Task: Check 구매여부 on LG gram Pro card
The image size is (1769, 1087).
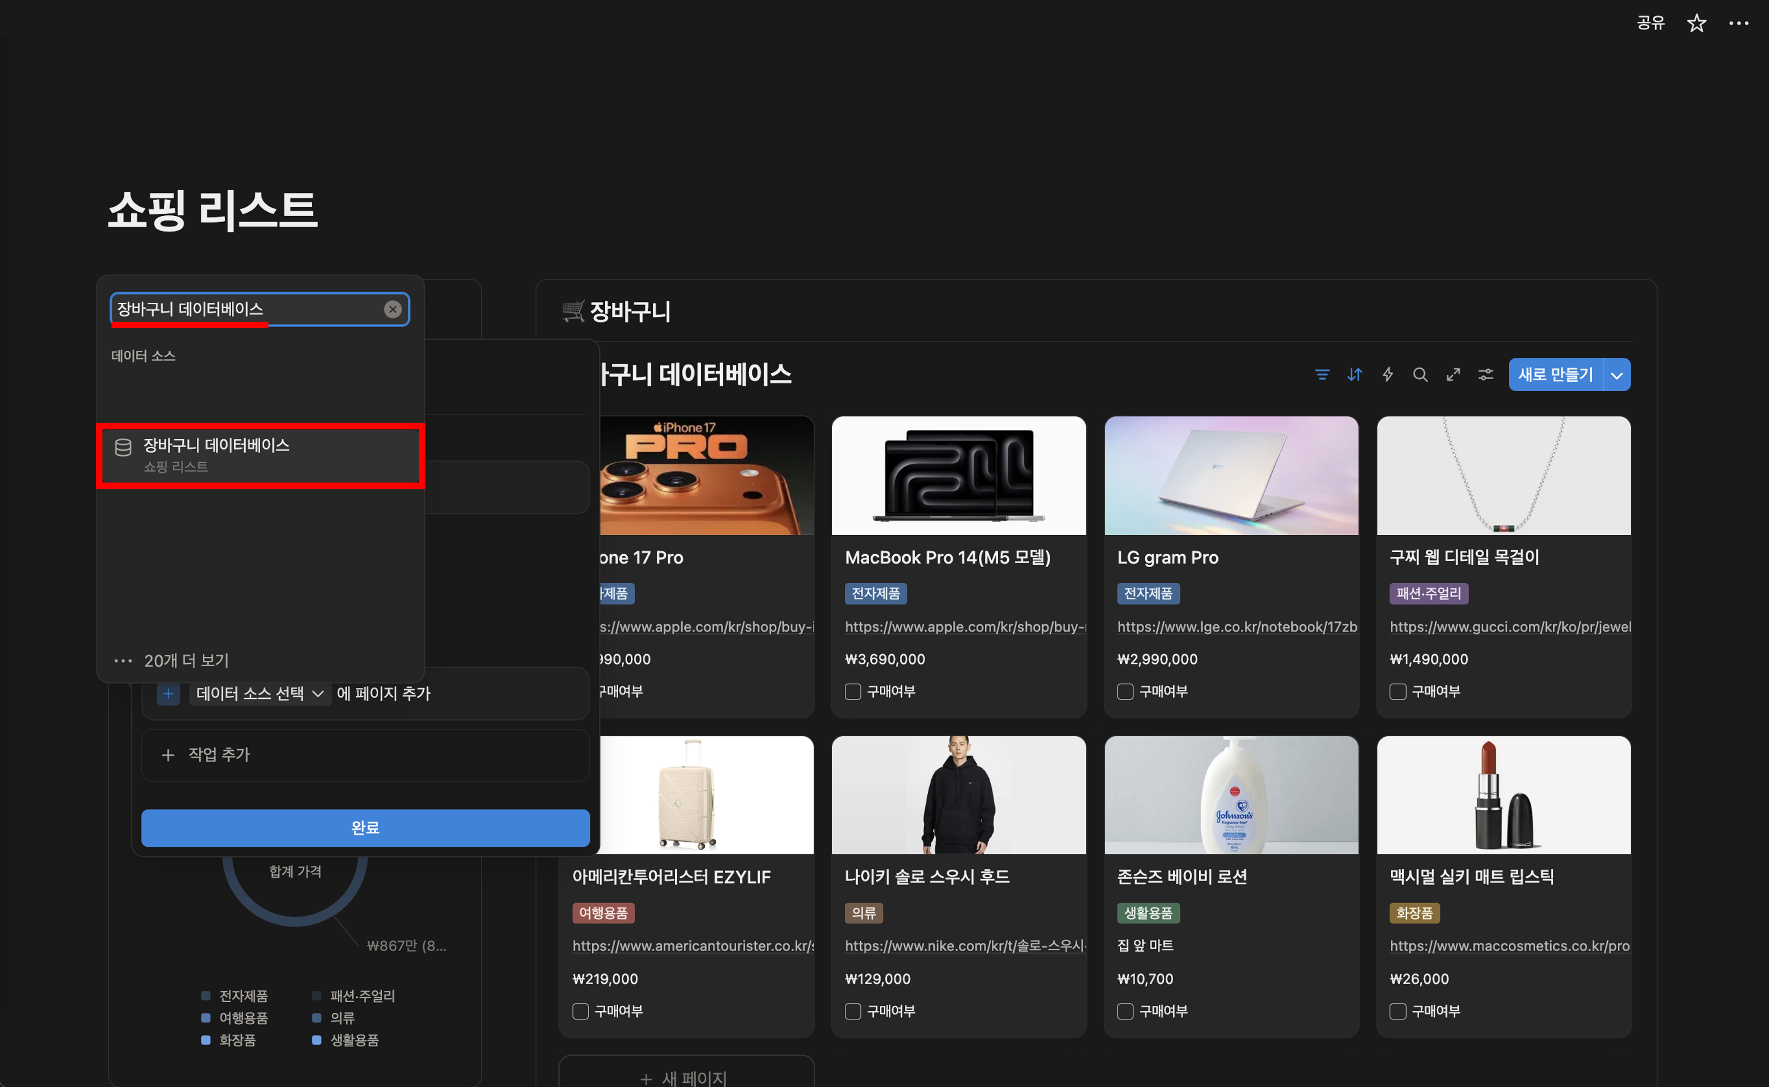Action: [x=1125, y=692]
